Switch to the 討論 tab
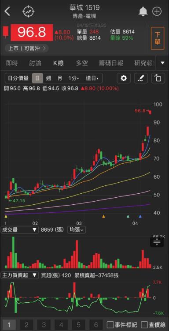 [35, 63]
